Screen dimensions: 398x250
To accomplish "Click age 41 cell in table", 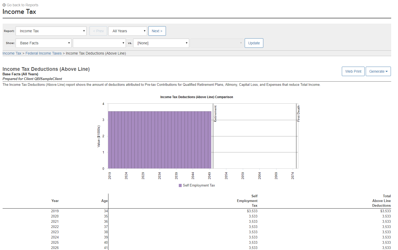I will pyautogui.click(x=106, y=248).
